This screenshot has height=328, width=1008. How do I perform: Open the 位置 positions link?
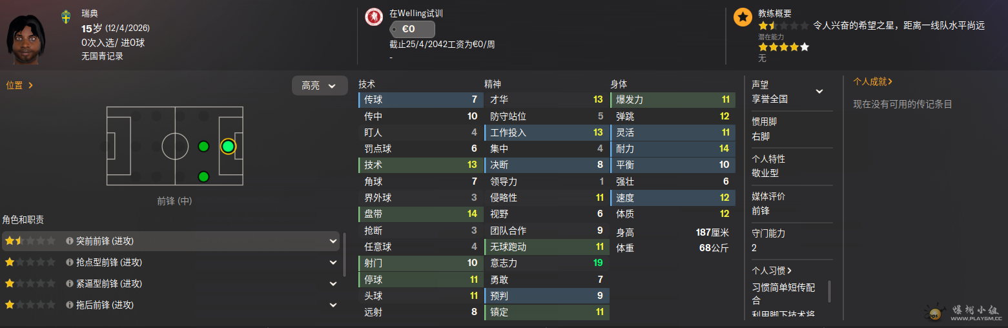click(x=19, y=85)
